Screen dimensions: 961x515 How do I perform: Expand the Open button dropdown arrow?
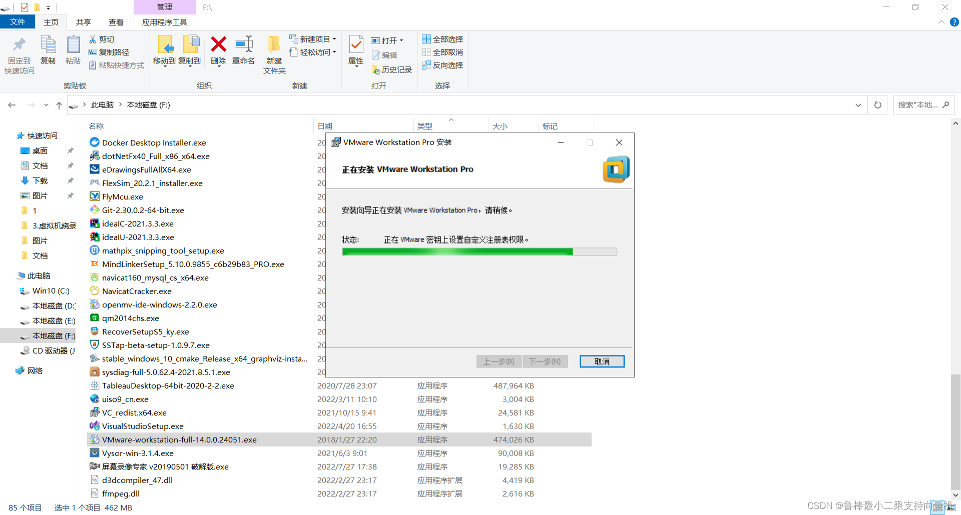click(x=401, y=40)
